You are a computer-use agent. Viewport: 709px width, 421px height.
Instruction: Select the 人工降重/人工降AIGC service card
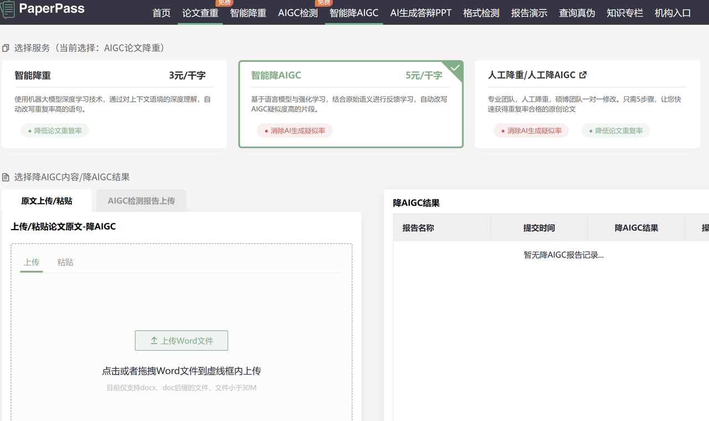click(x=588, y=104)
